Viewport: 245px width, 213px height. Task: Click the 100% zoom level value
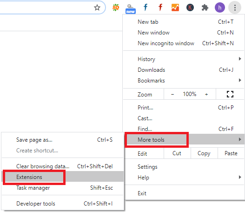190,94
